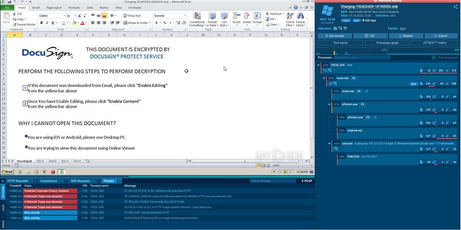This screenshot has width=461, height=230.
Task: Toggle Bold formatting in Font group
Action: [x=42, y=23]
